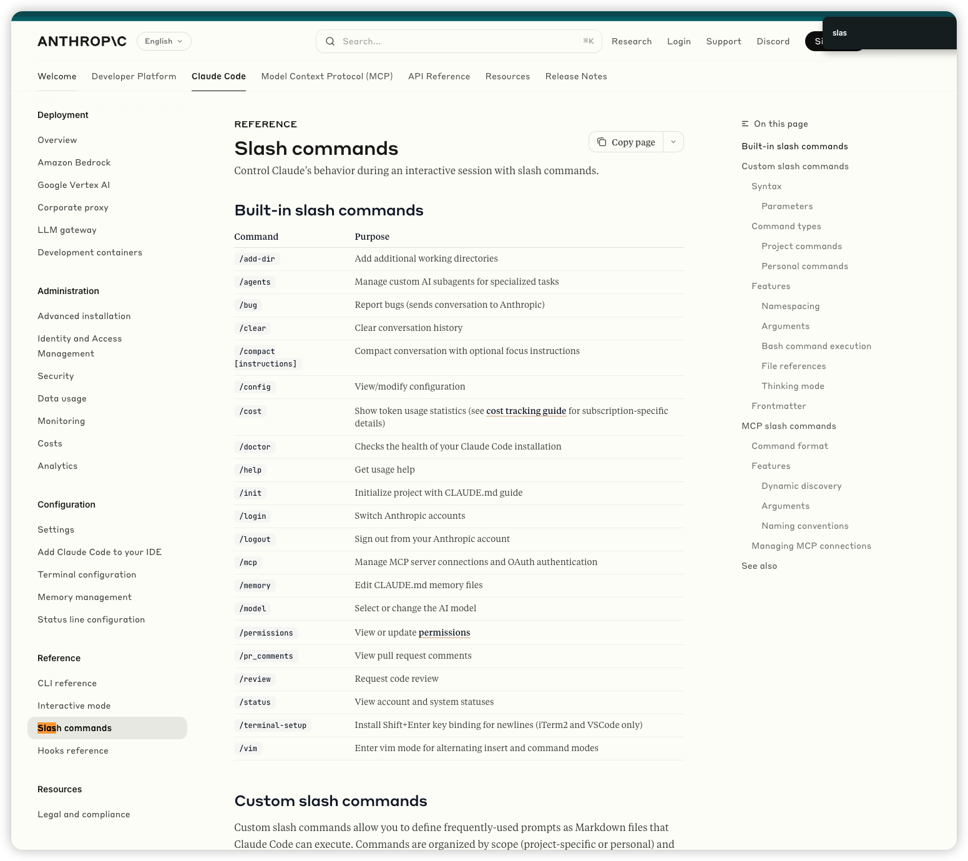Open Security sidebar page

56,376
